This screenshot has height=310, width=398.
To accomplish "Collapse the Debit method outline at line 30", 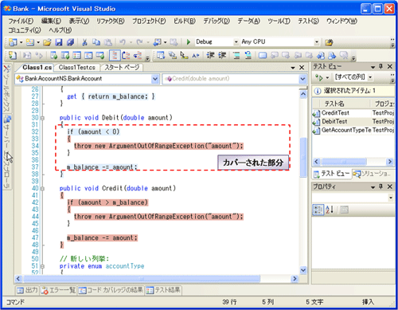I will tap(42, 118).
